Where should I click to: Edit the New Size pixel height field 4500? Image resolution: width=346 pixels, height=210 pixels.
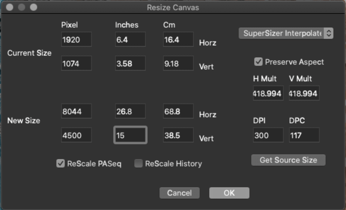click(x=76, y=135)
